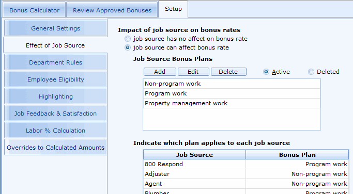Open Labor % Calculation settings
Viewport: 353px width, 194px height.
tap(56, 131)
